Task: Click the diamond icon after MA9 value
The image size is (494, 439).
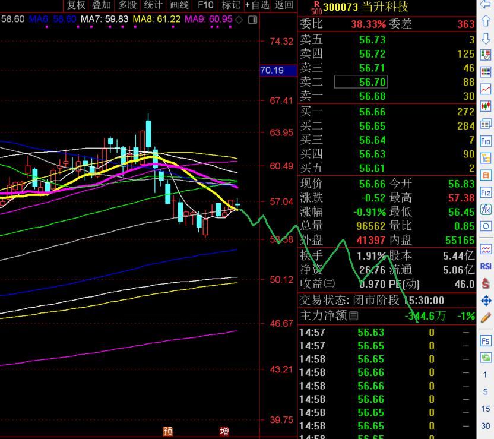Action: coord(239,20)
